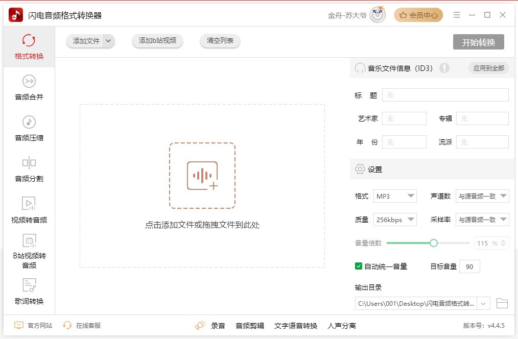Open the hamburger menu in title bar

457,15
